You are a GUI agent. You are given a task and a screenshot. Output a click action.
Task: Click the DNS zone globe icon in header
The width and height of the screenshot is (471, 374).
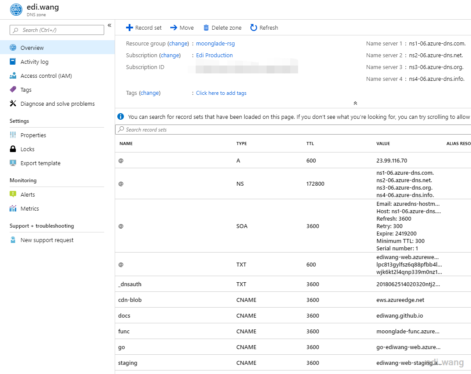[x=16, y=10]
